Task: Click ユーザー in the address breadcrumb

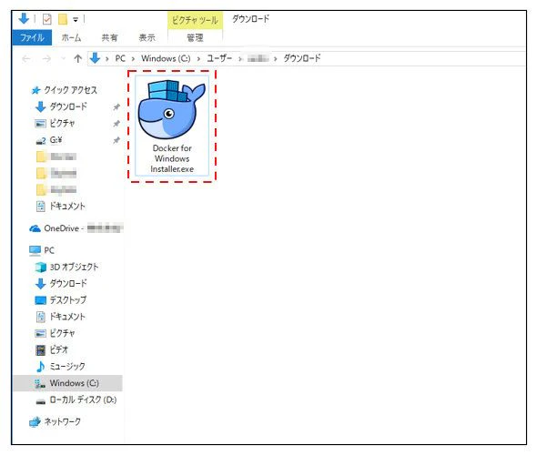Action: click(x=219, y=58)
